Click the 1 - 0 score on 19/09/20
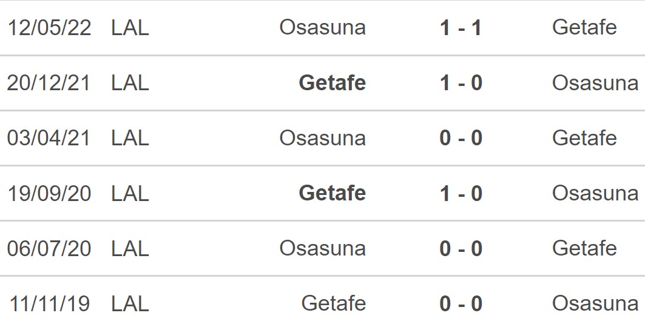Viewport: 645px width, 330px height. (461, 193)
